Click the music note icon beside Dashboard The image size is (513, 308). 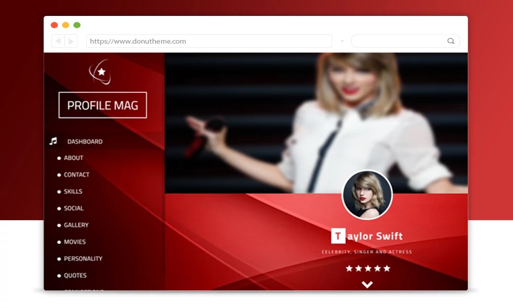pyautogui.click(x=53, y=141)
